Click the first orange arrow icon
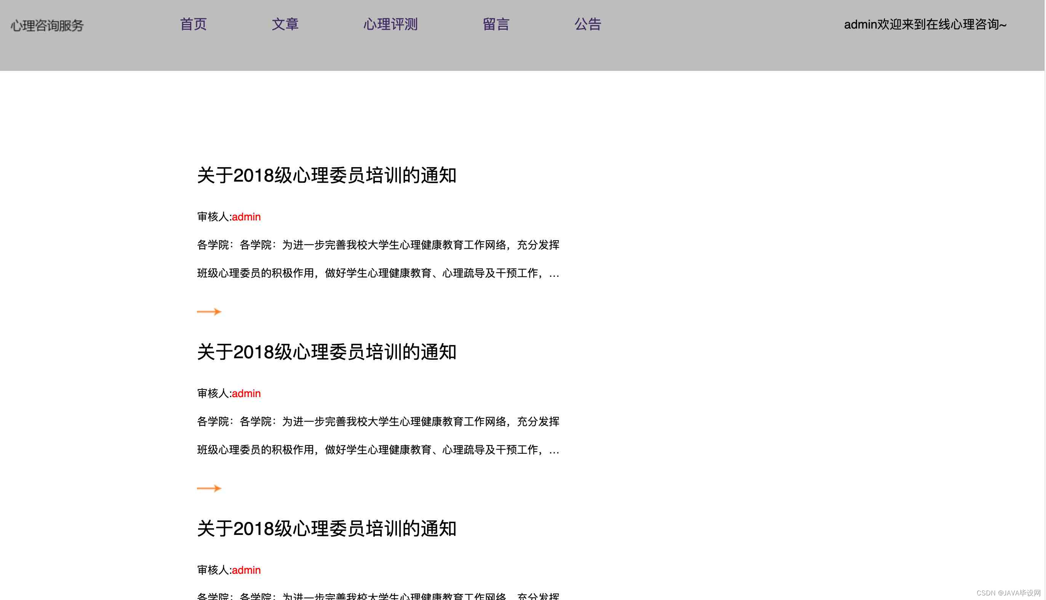Image resolution: width=1046 pixels, height=600 pixels. tap(209, 311)
